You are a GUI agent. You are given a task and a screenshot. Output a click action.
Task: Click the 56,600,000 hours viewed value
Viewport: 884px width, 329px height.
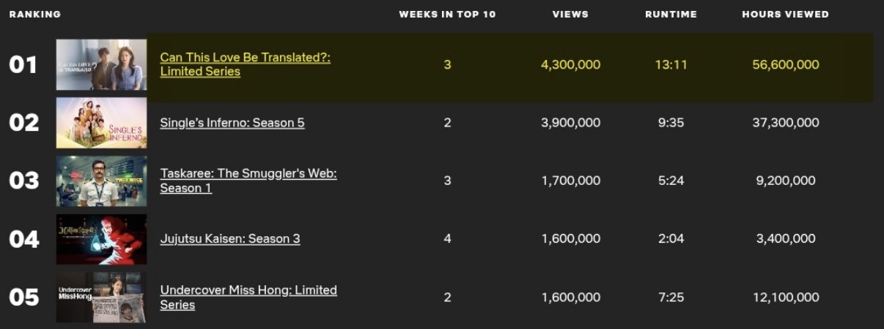(785, 65)
